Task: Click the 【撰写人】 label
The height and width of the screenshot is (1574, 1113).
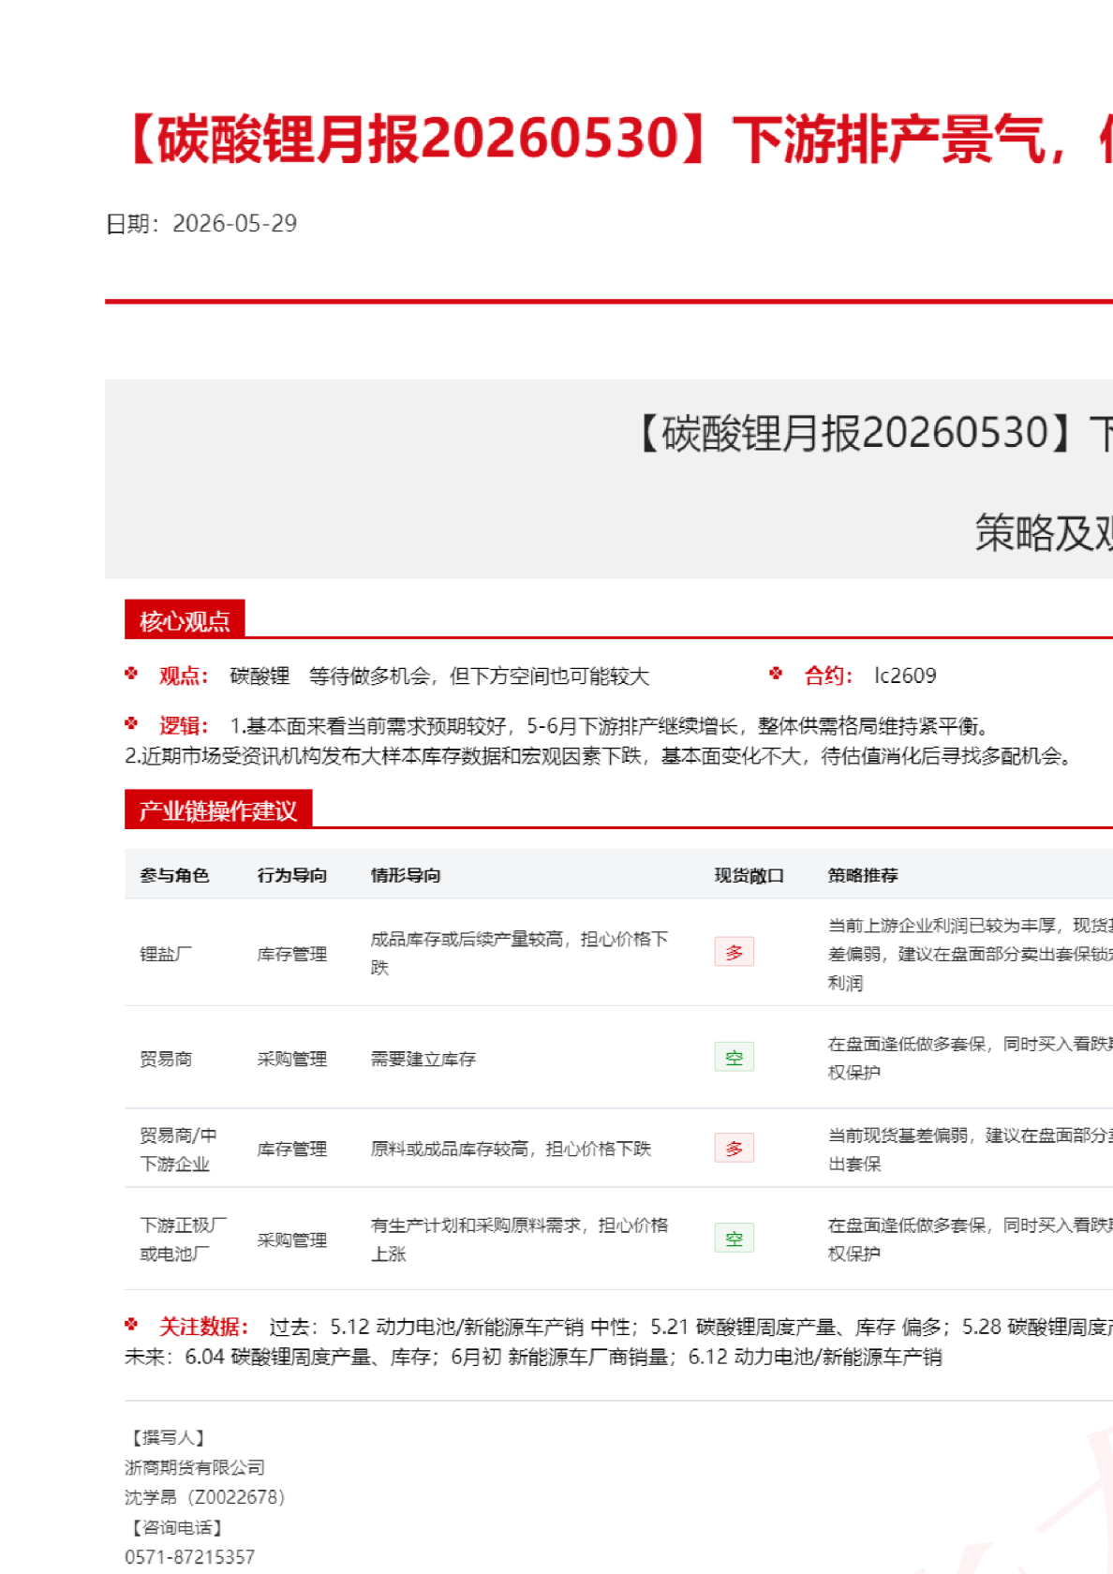Action: click(166, 1437)
